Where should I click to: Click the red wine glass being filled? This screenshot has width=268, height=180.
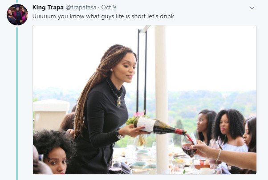189,151
